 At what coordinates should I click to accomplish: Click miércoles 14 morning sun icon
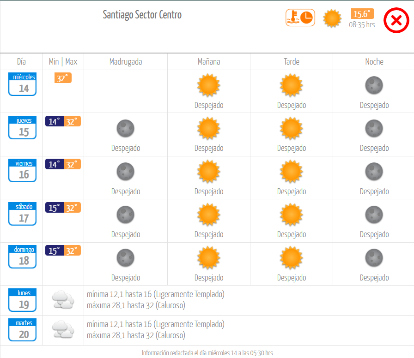(x=208, y=85)
